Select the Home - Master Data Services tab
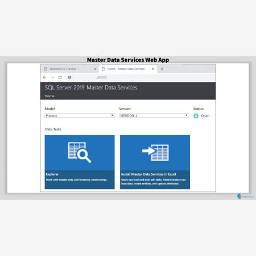The width and height of the screenshot is (256, 256). pyautogui.click(x=128, y=69)
